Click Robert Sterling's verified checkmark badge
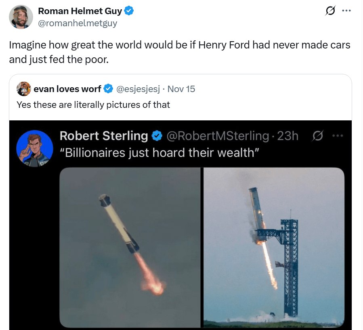Viewport: 363px width, 330px height. coord(157,136)
